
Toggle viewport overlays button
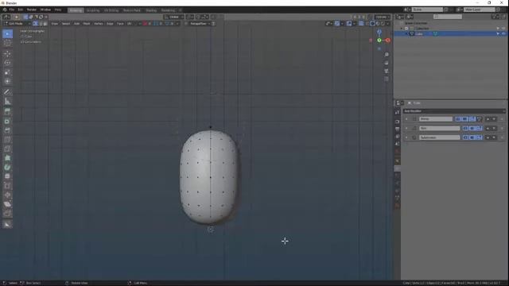349,24
